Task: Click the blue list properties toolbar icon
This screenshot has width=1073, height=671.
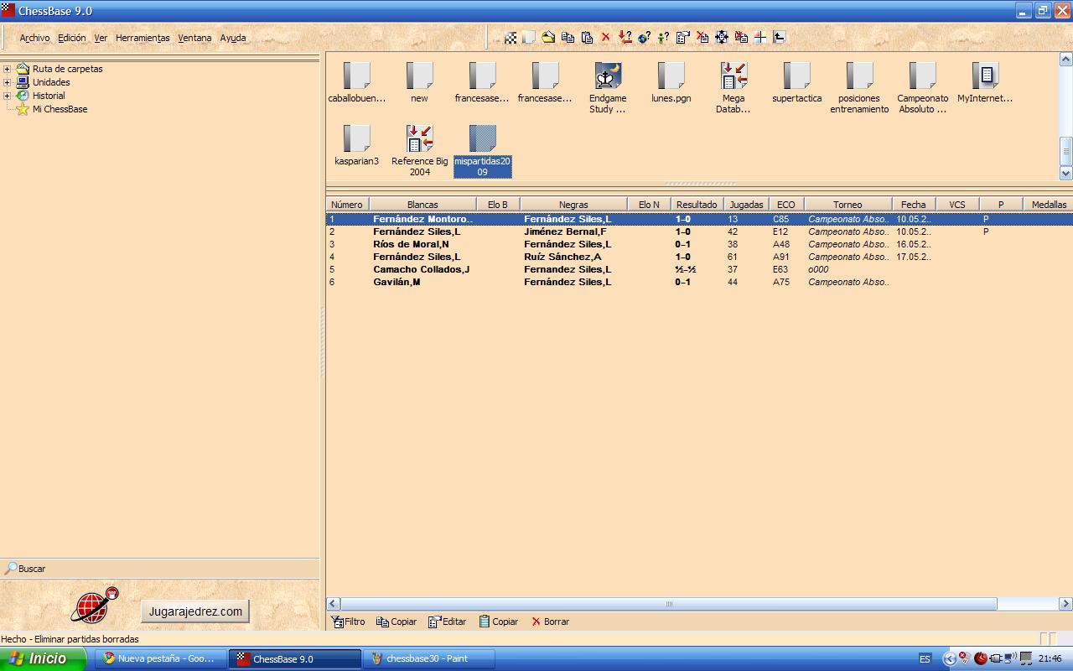Action: [682, 37]
